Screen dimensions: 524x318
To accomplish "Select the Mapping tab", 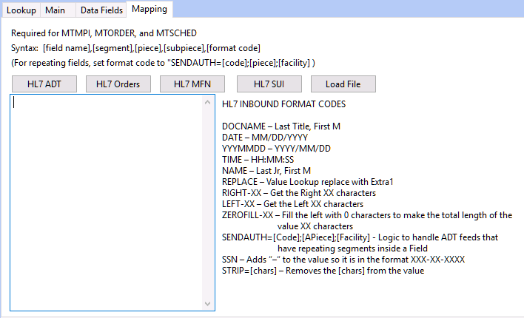I will click(150, 9).
